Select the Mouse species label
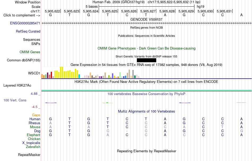 pyautogui.click(x=35, y=127)
